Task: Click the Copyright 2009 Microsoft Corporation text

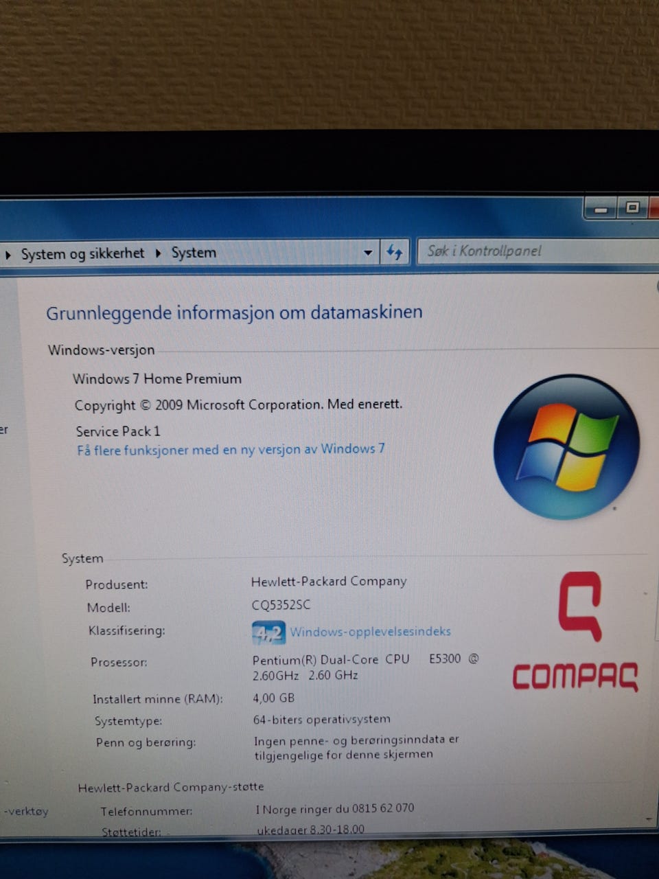Action: coord(238,404)
